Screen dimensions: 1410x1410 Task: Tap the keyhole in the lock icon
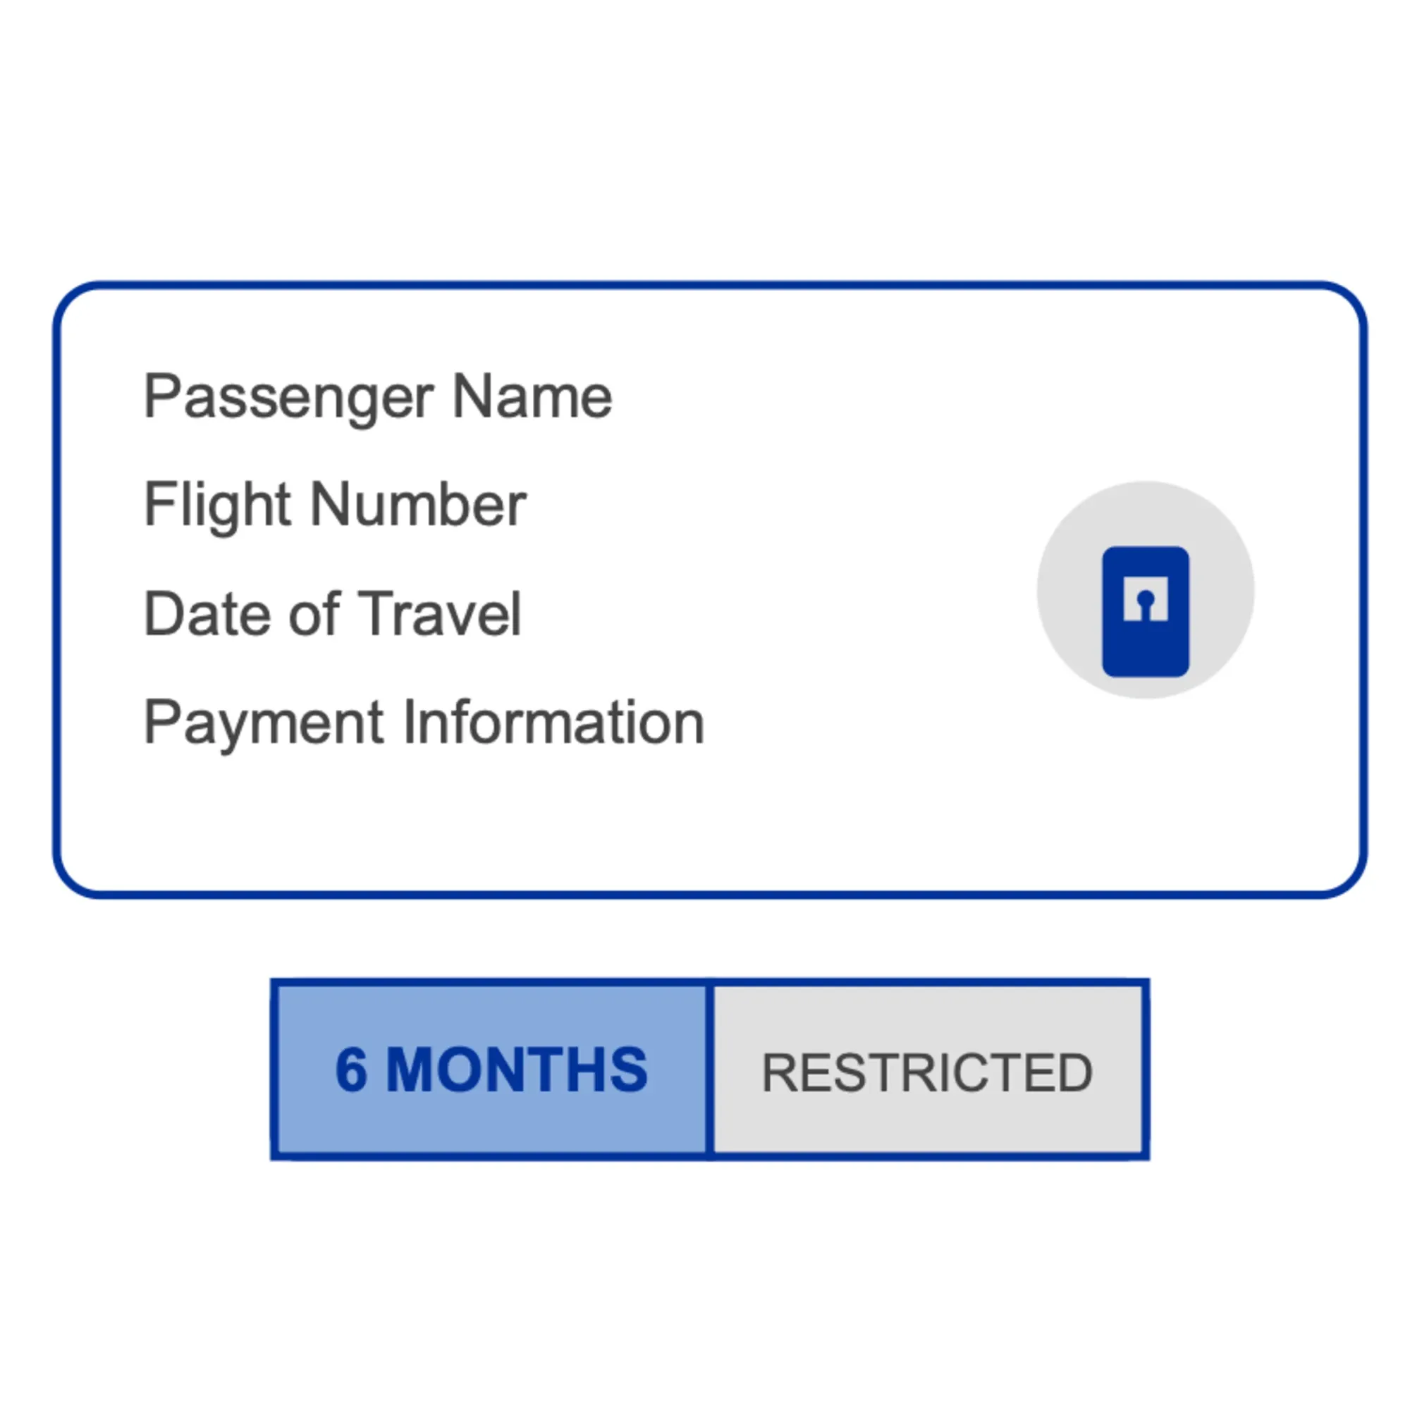pyautogui.click(x=1145, y=604)
